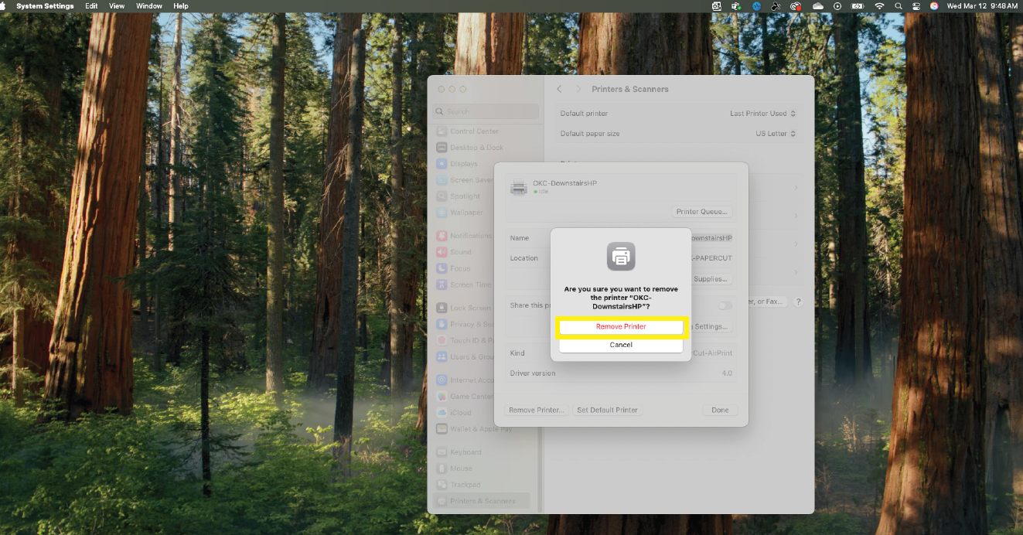Click the Search field in System Settings

[x=486, y=111]
